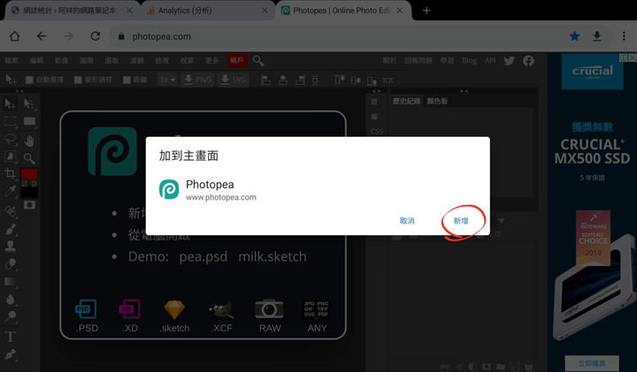Screen dimensions: 637x372
Task: Toggle the quick mask mode icon
Action: (x=29, y=205)
